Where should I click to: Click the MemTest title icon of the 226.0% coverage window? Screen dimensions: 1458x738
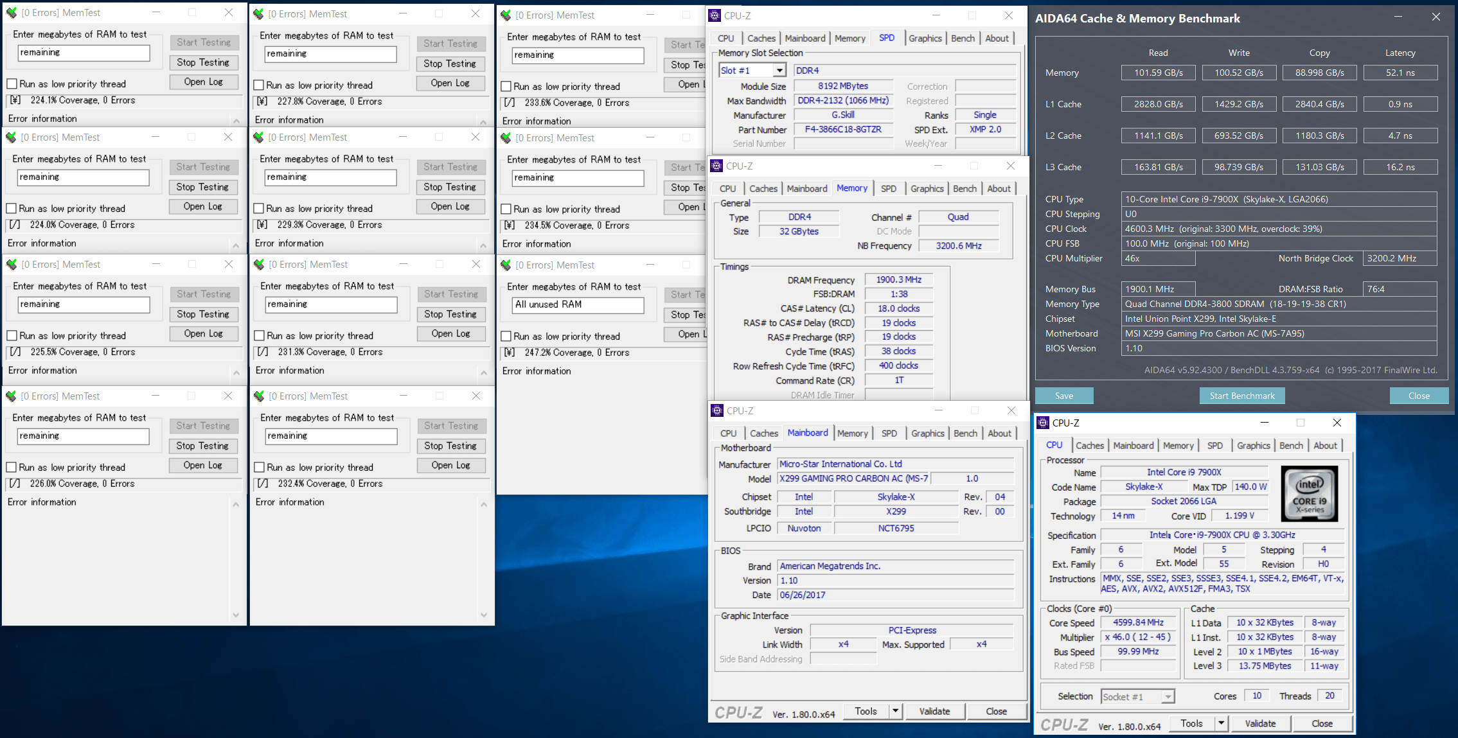click(11, 396)
